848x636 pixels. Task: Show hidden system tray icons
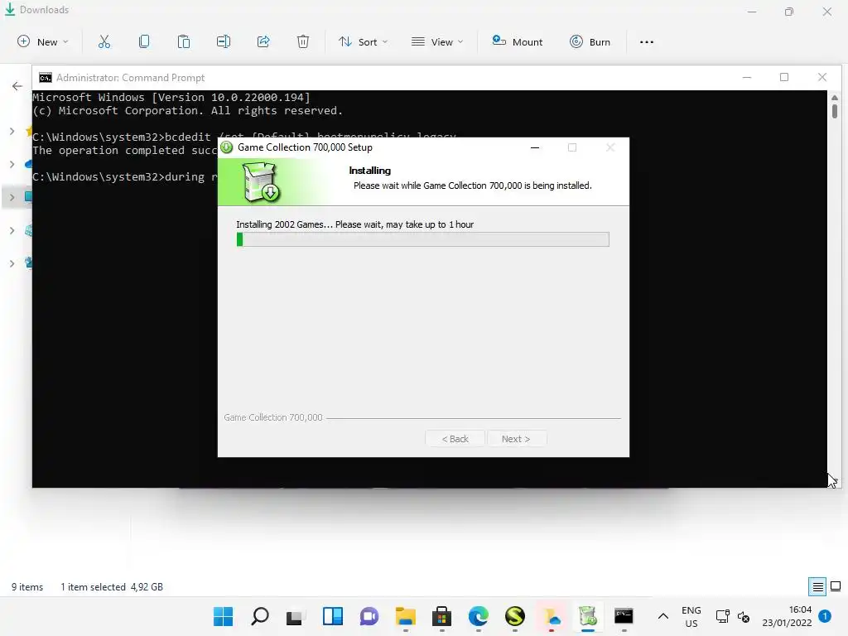(663, 616)
